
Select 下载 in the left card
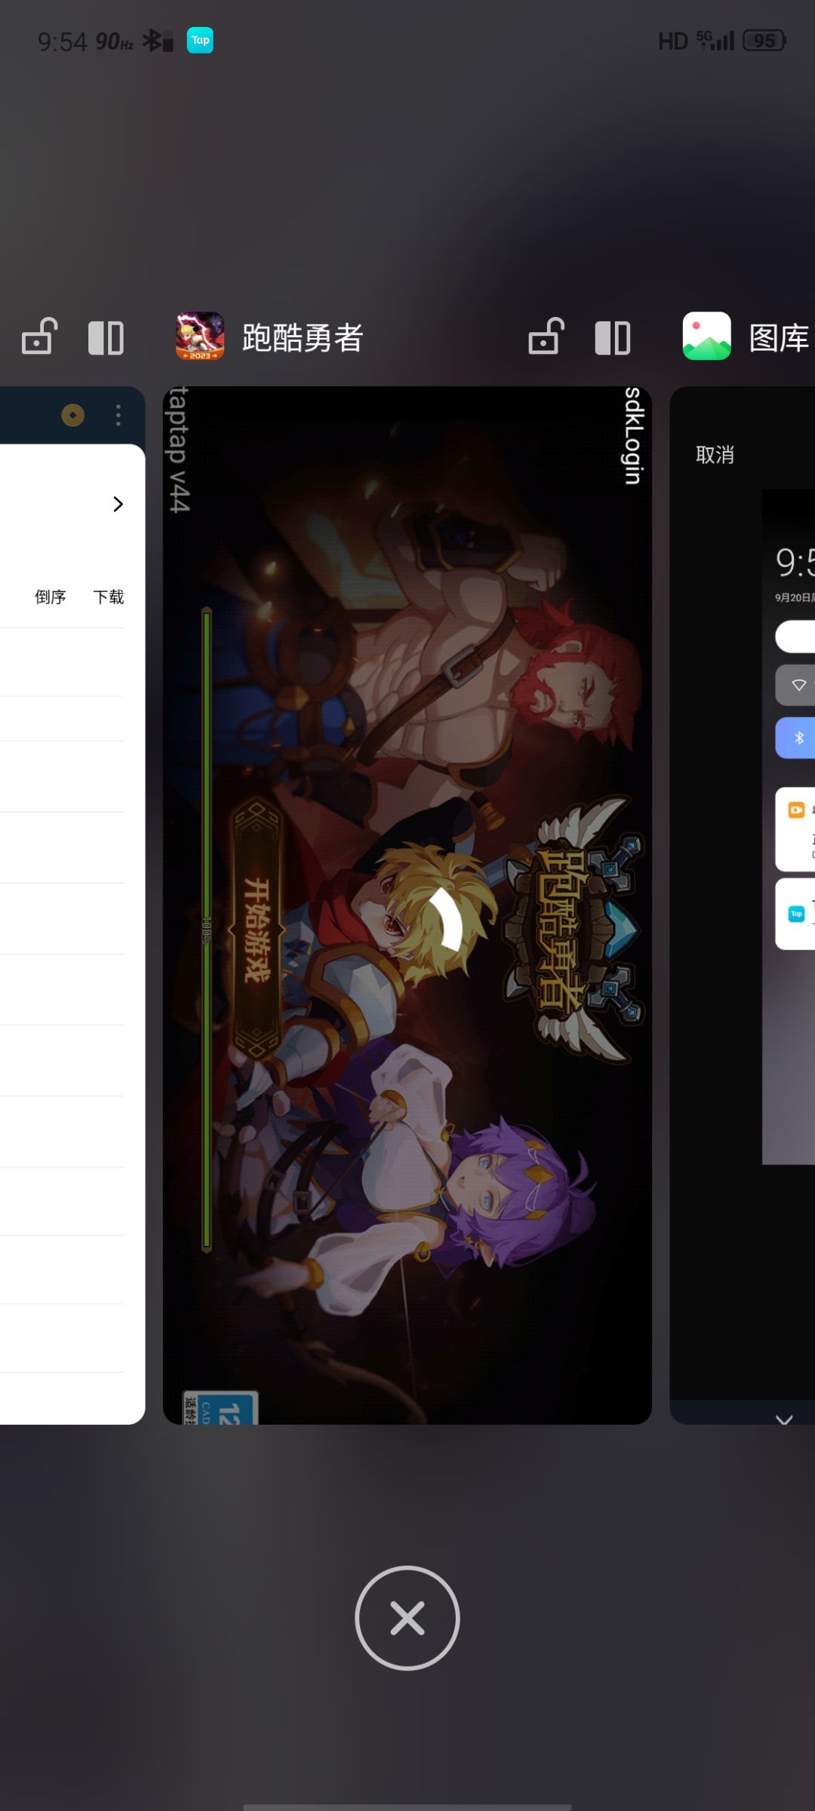point(109,597)
